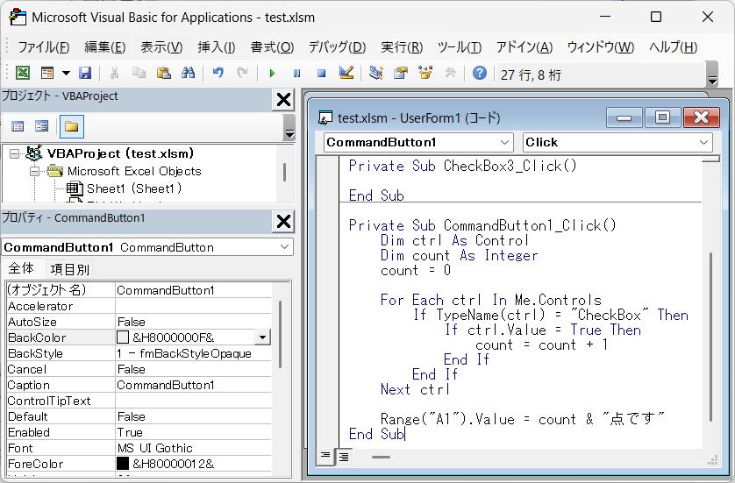Screen dimensions: 735x483
Task: Undo the last action
Action: 218,73
